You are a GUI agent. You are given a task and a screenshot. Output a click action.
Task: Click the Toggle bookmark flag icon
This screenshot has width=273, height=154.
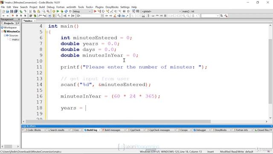[12, 16]
